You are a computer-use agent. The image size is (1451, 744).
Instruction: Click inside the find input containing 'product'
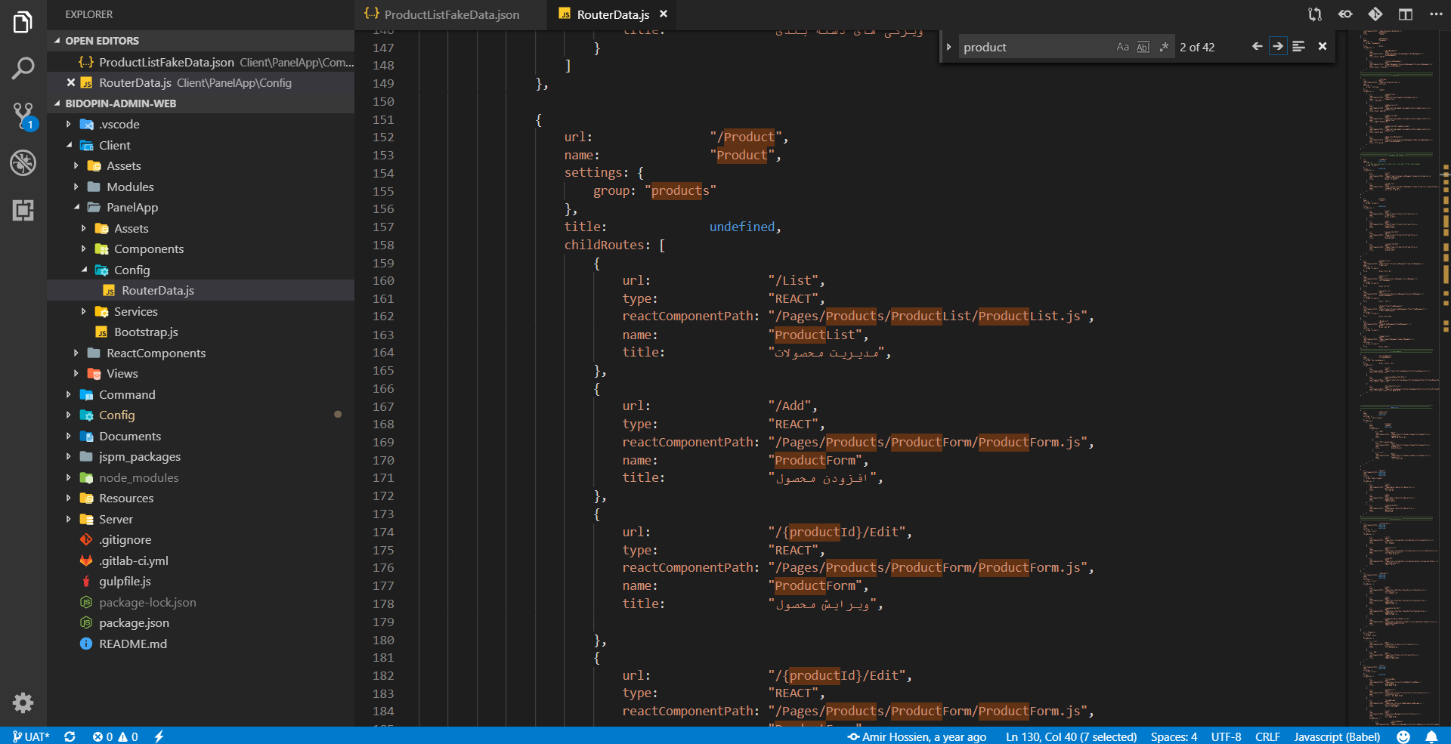pos(1035,46)
